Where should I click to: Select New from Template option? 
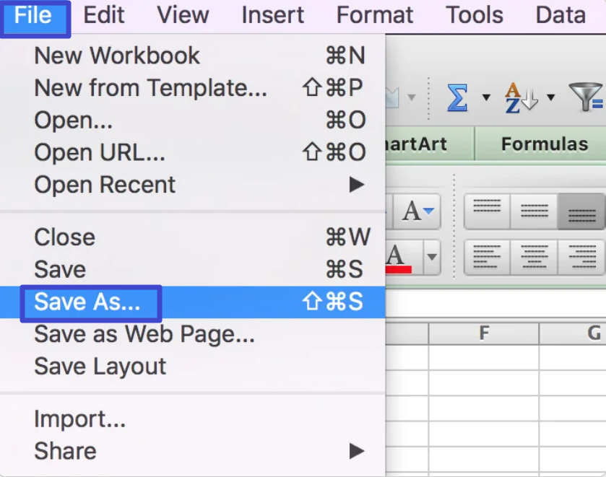pyautogui.click(x=192, y=87)
